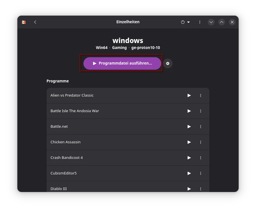Open header three-dot main menu
Screen dimensions: 256x211
200,22
